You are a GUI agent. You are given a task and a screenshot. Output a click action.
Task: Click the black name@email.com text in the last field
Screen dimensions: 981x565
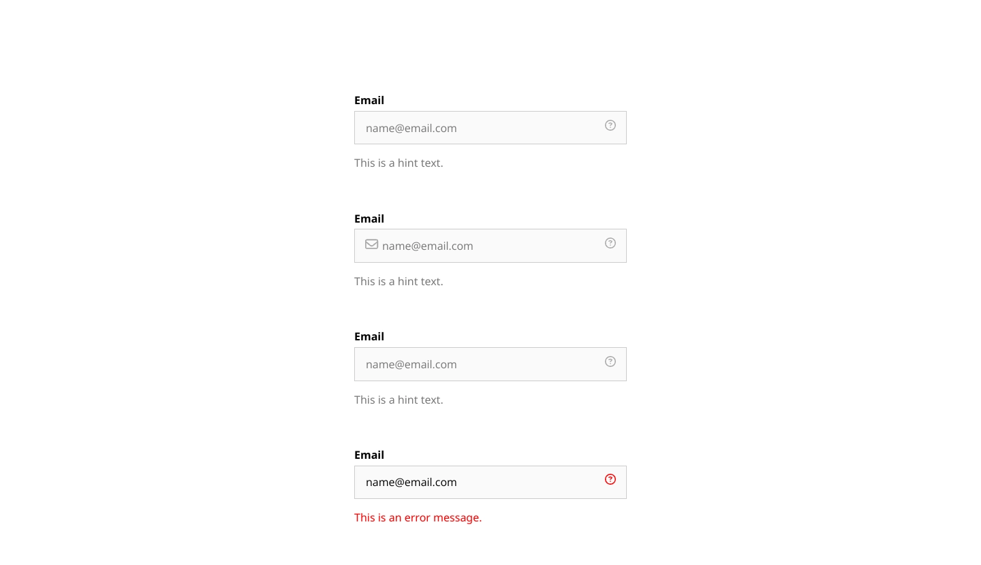pyautogui.click(x=411, y=483)
